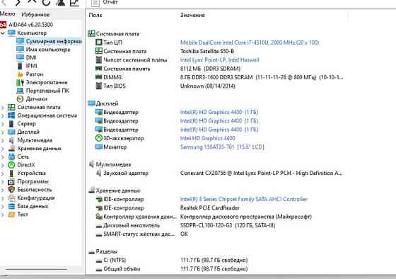
Task: Click the Forward navigation arrow
Action: pyautogui.click(x=18, y=2)
